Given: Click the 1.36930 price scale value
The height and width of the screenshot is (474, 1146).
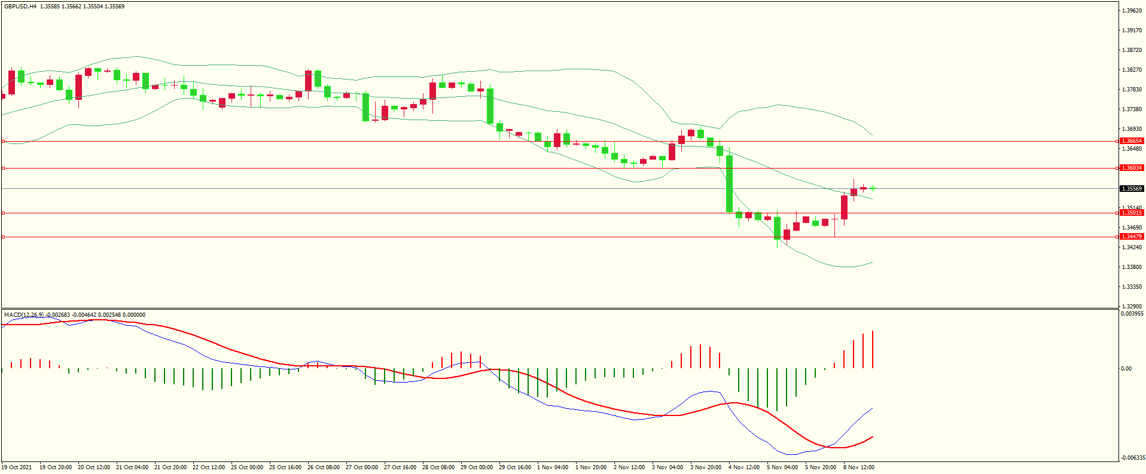Looking at the screenshot, I should pos(1132,129).
